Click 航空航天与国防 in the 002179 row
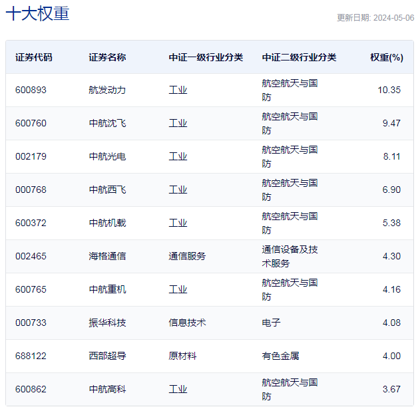Viewport: 418px width, 411px height. [x=290, y=157]
